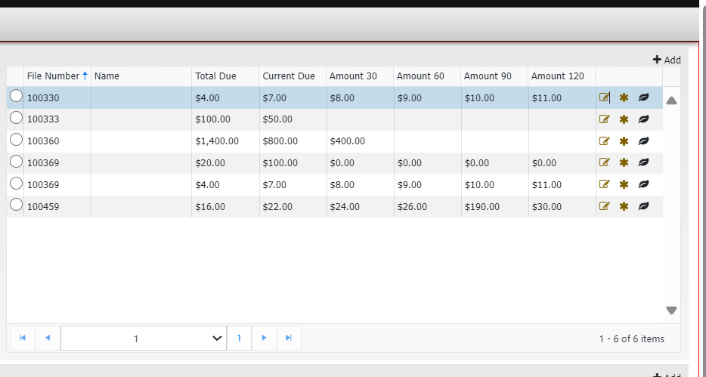
Task: Click the asterisk icon in the 100333 row
Action: [x=624, y=119]
